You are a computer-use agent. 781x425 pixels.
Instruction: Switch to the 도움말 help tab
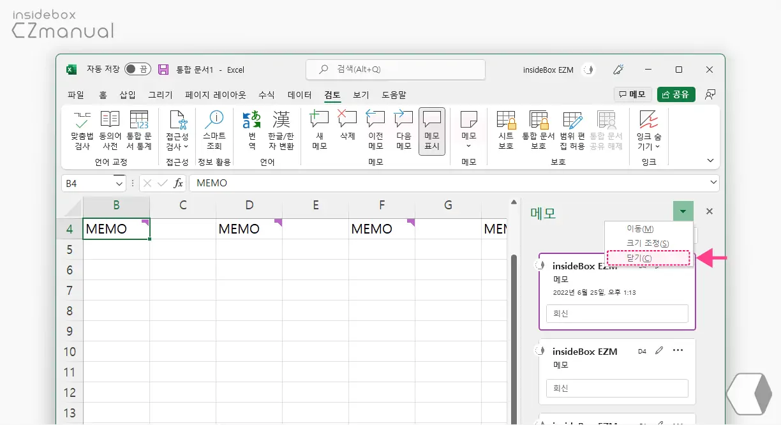tap(394, 94)
